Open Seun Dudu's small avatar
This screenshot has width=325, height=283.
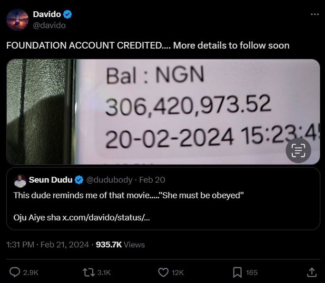click(x=20, y=181)
